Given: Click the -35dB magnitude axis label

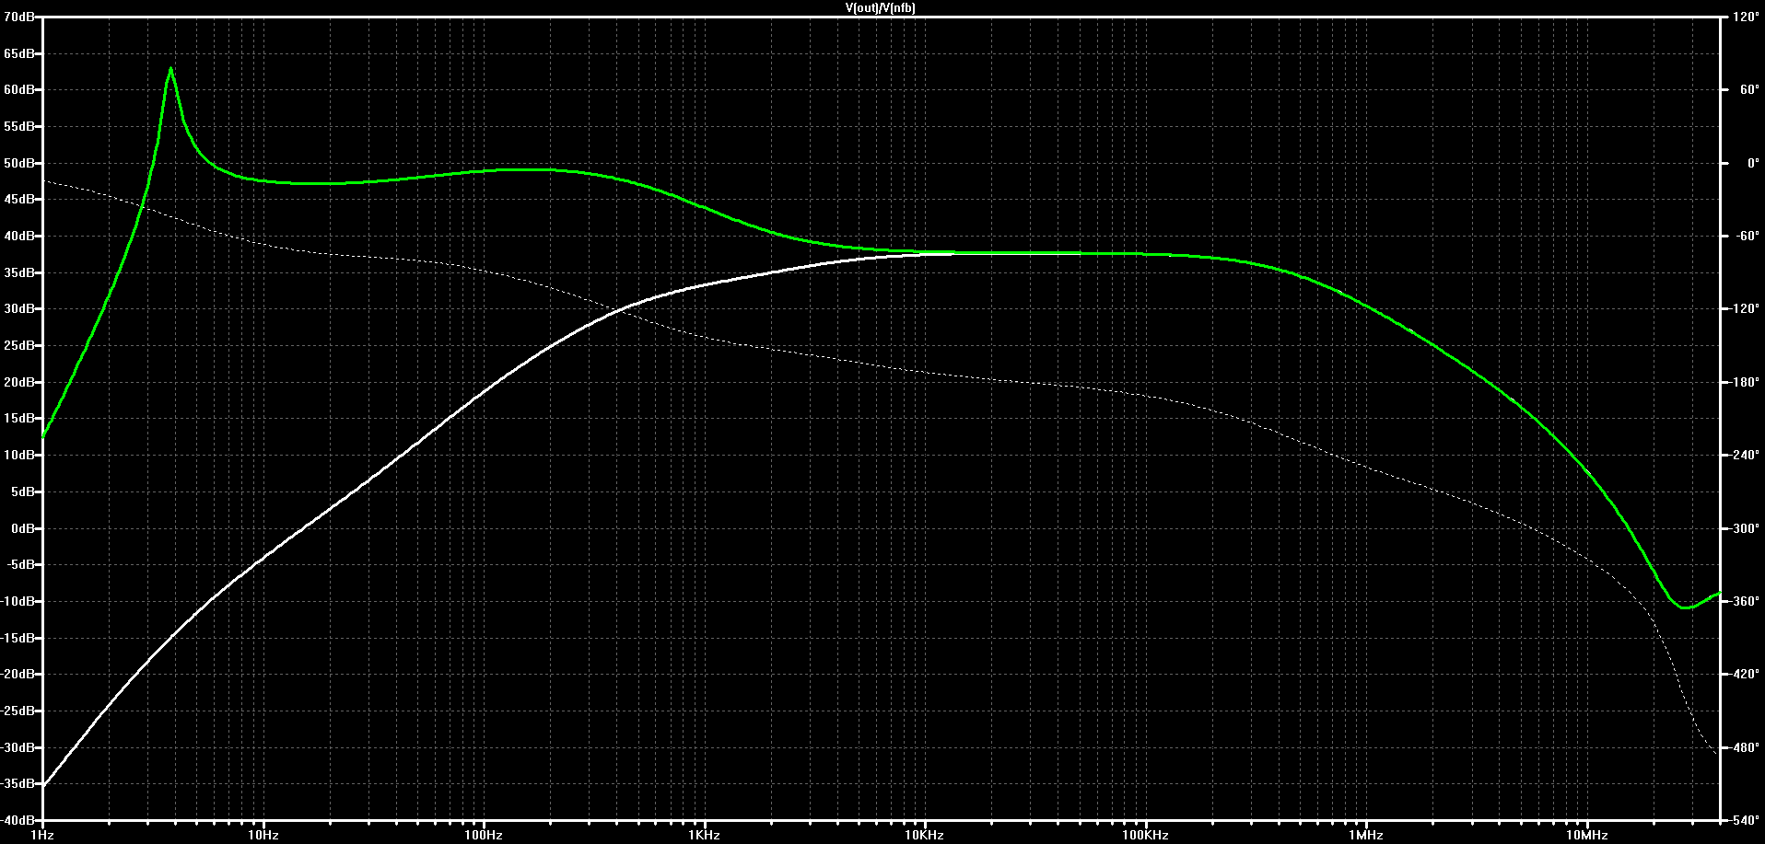Looking at the screenshot, I should click(18, 783).
